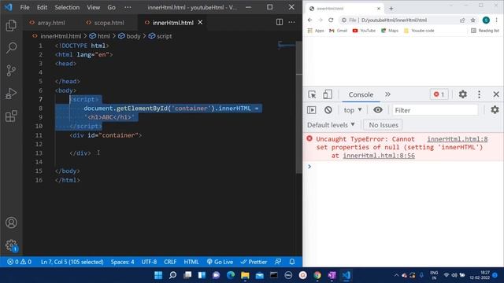504x283 pixels.
Task: Close the innerHtml.html editor tab
Action: pyautogui.click(x=200, y=22)
